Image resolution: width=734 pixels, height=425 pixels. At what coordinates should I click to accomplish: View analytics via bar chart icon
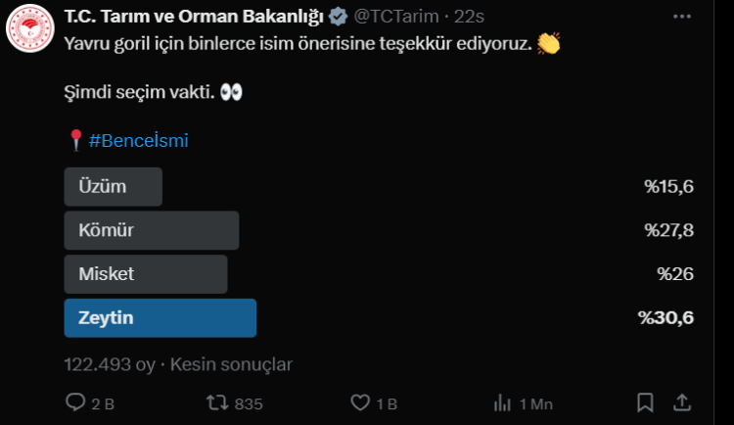pos(503,402)
